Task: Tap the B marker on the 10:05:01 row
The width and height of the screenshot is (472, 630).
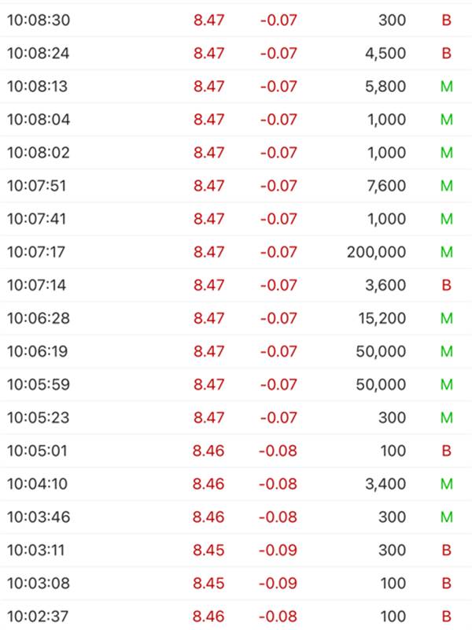Action: pyautogui.click(x=446, y=450)
